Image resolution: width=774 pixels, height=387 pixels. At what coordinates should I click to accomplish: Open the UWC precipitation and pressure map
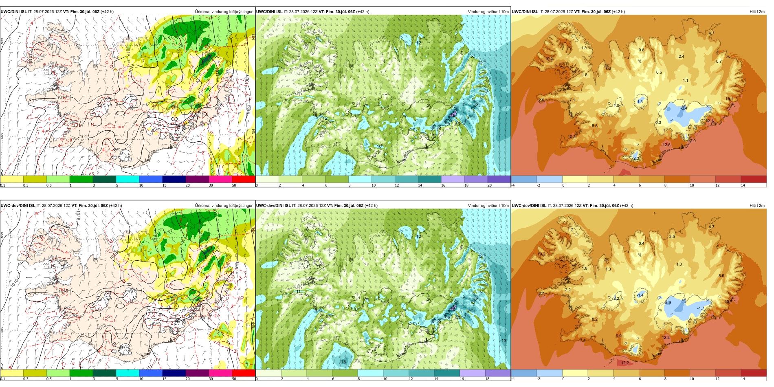128,95
